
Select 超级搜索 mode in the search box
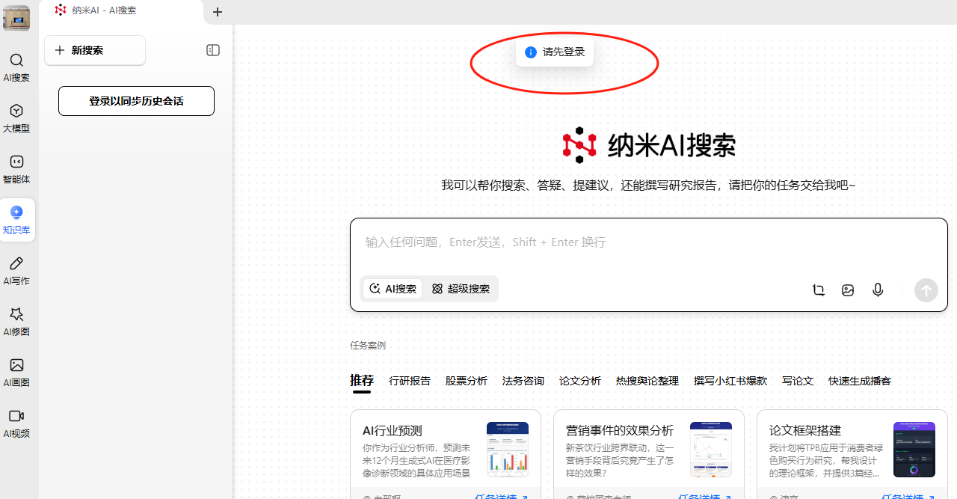point(461,289)
